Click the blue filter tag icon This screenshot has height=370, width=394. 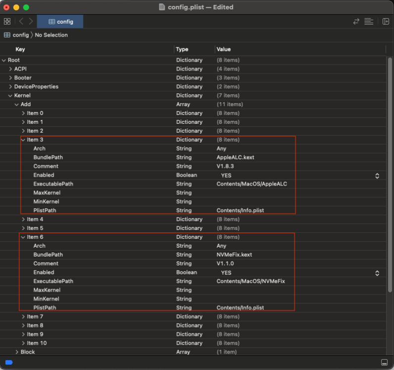[x=9, y=362]
